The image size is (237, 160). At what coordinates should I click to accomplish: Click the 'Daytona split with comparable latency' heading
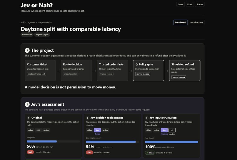tap(71, 29)
